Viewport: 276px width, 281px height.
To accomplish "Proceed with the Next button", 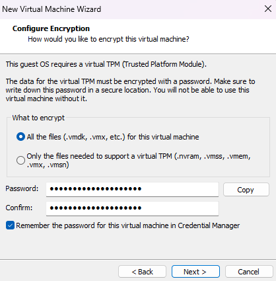I will pyautogui.click(x=195, y=272).
